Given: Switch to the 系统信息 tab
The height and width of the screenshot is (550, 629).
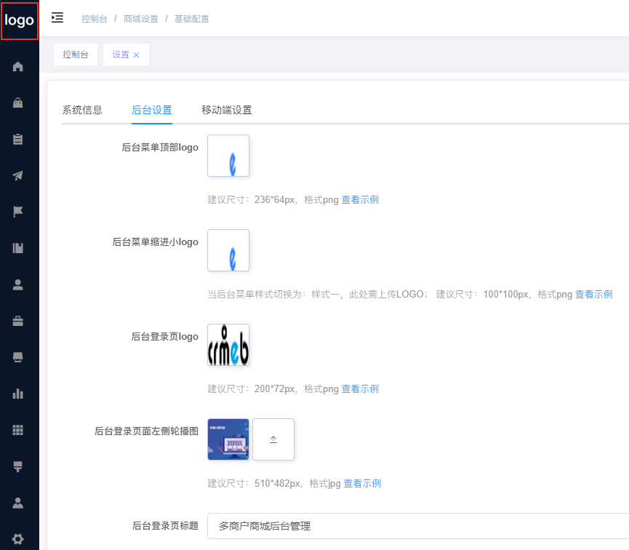Looking at the screenshot, I should click(x=82, y=110).
